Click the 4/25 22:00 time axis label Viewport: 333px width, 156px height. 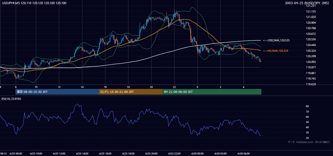tap(174, 154)
